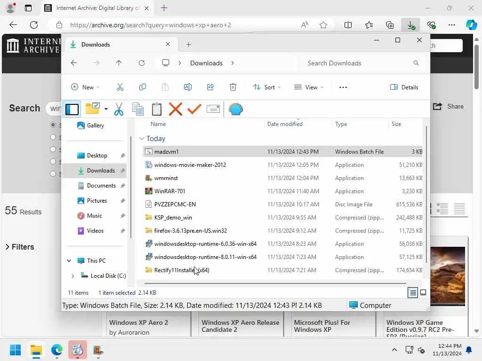Select Documents in navigation pane
This screenshot has height=361, width=482.
click(95, 185)
